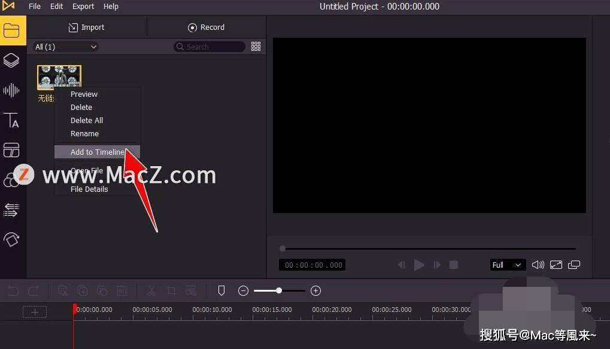Open the Audio waveform sidebar icon
This screenshot has height=349, width=610.
click(11, 90)
